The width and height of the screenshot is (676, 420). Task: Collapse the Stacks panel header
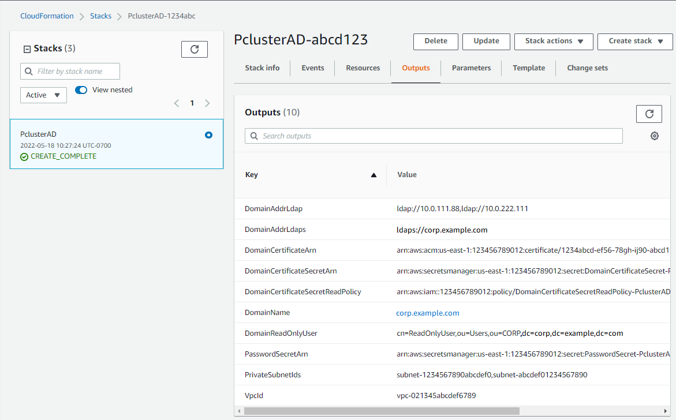(27, 49)
